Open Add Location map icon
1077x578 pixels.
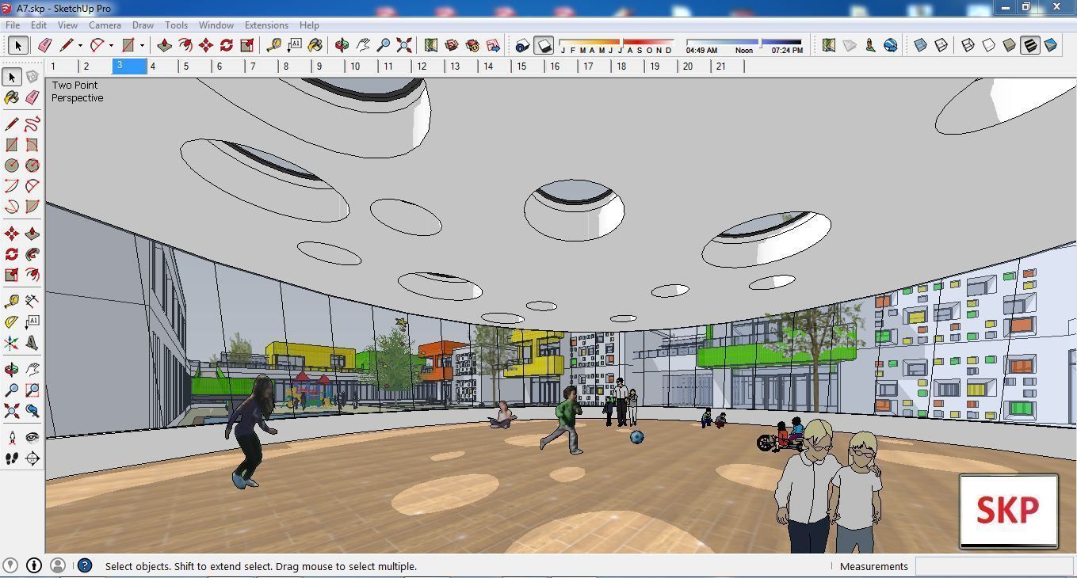829,45
